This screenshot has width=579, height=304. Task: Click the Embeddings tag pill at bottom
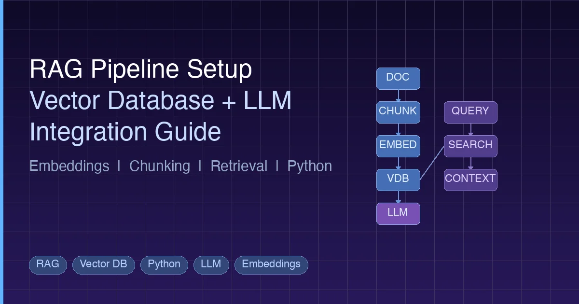[x=271, y=264]
